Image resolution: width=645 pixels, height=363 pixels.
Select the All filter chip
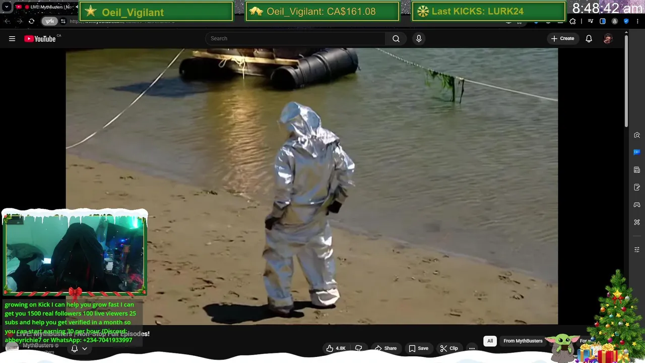coord(490,341)
